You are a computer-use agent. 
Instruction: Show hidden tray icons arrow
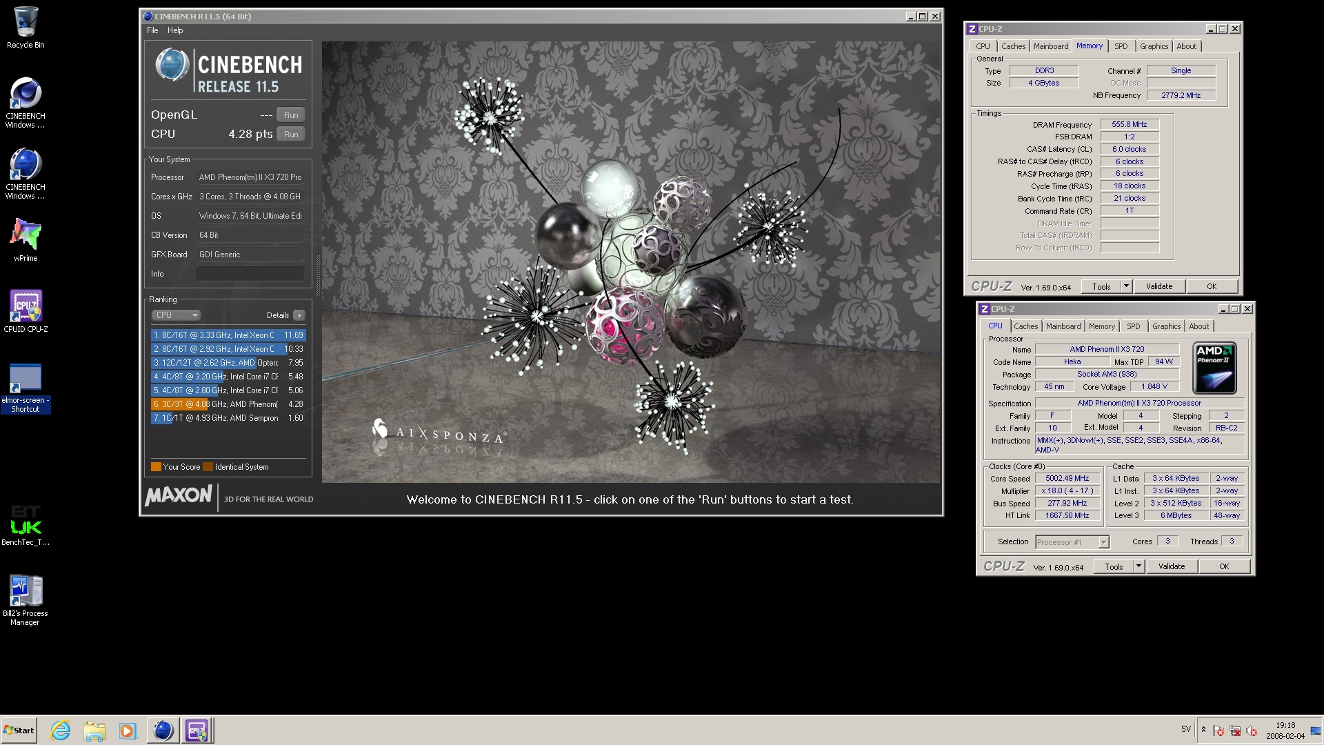click(1203, 730)
